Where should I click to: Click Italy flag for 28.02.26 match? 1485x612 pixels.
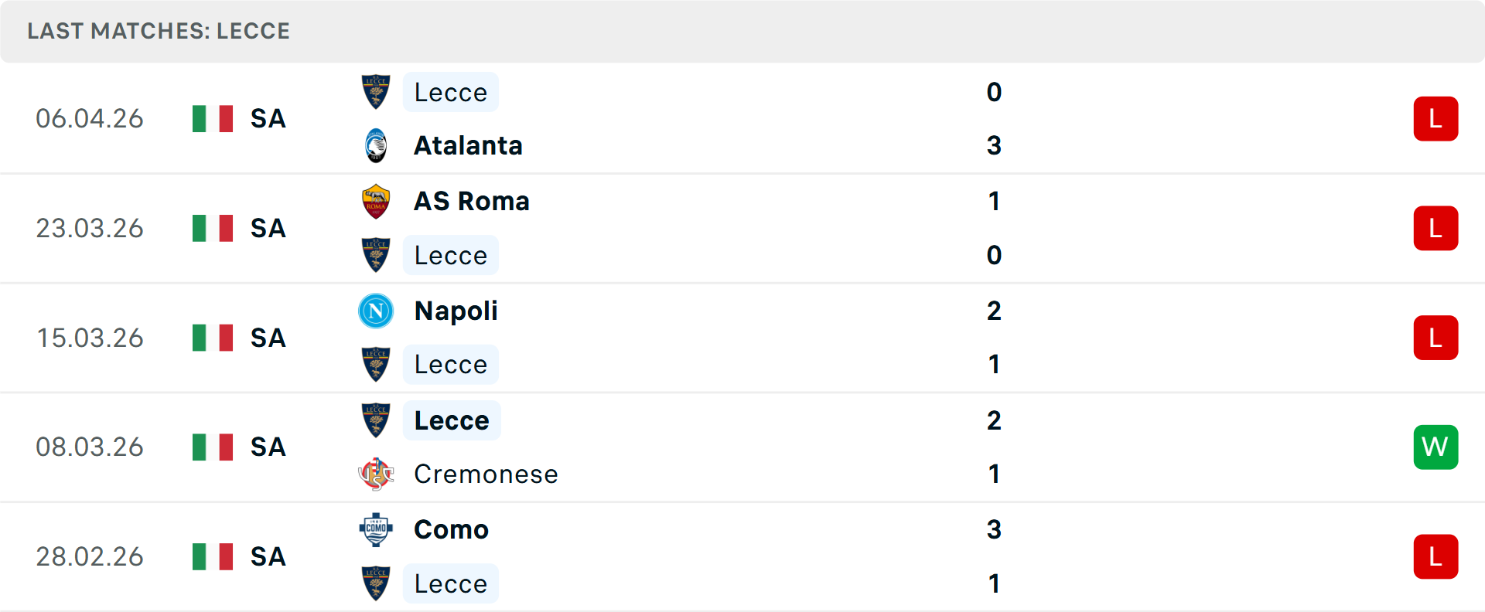(x=213, y=556)
